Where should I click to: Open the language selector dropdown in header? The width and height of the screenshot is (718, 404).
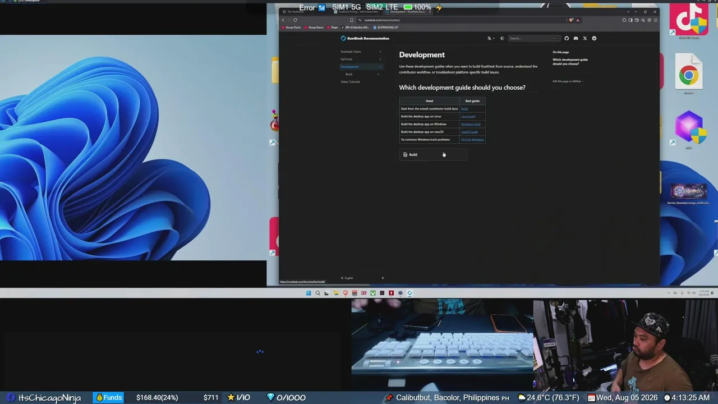click(x=491, y=38)
